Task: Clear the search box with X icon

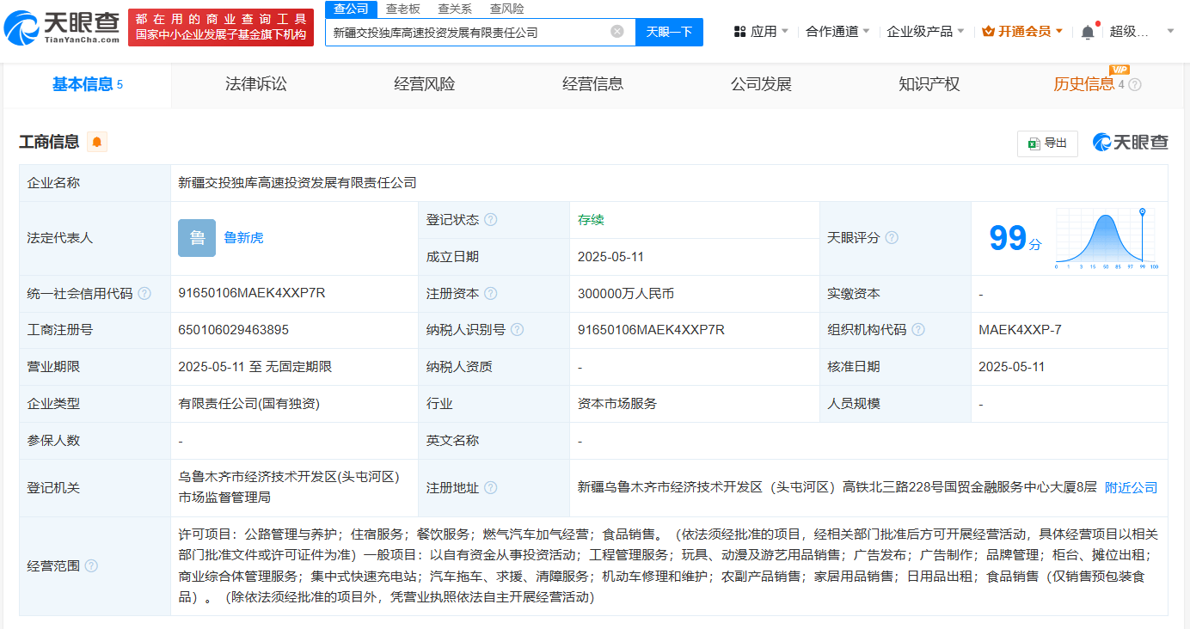Action: (x=616, y=32)
